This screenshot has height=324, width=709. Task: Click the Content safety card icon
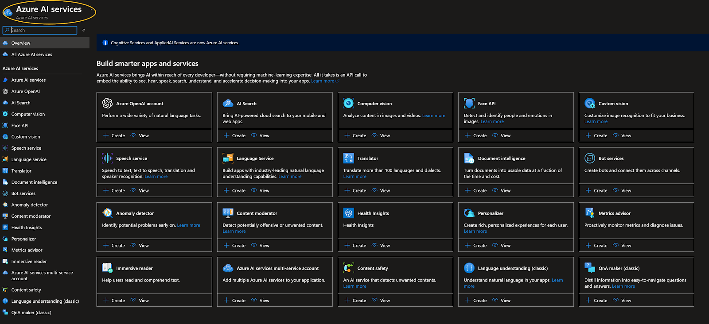[x=348, y=268]
